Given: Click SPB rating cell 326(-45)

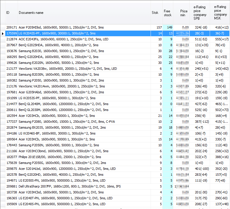Looking at the screenshot, I should tap(200, 86).
